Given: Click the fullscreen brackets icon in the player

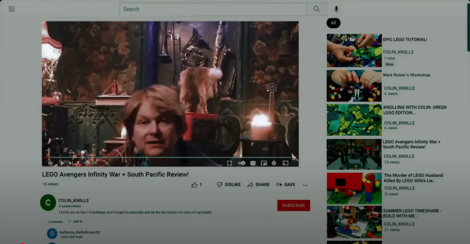Looking at the screenshot, I should 229,163.
